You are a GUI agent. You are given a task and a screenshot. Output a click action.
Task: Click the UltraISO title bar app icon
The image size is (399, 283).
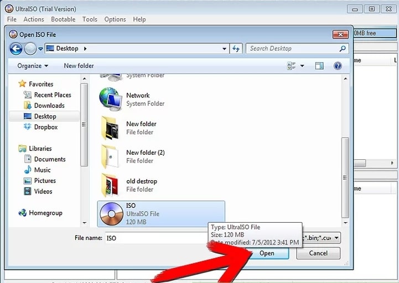pyautogui.click(x=9, y=9)
